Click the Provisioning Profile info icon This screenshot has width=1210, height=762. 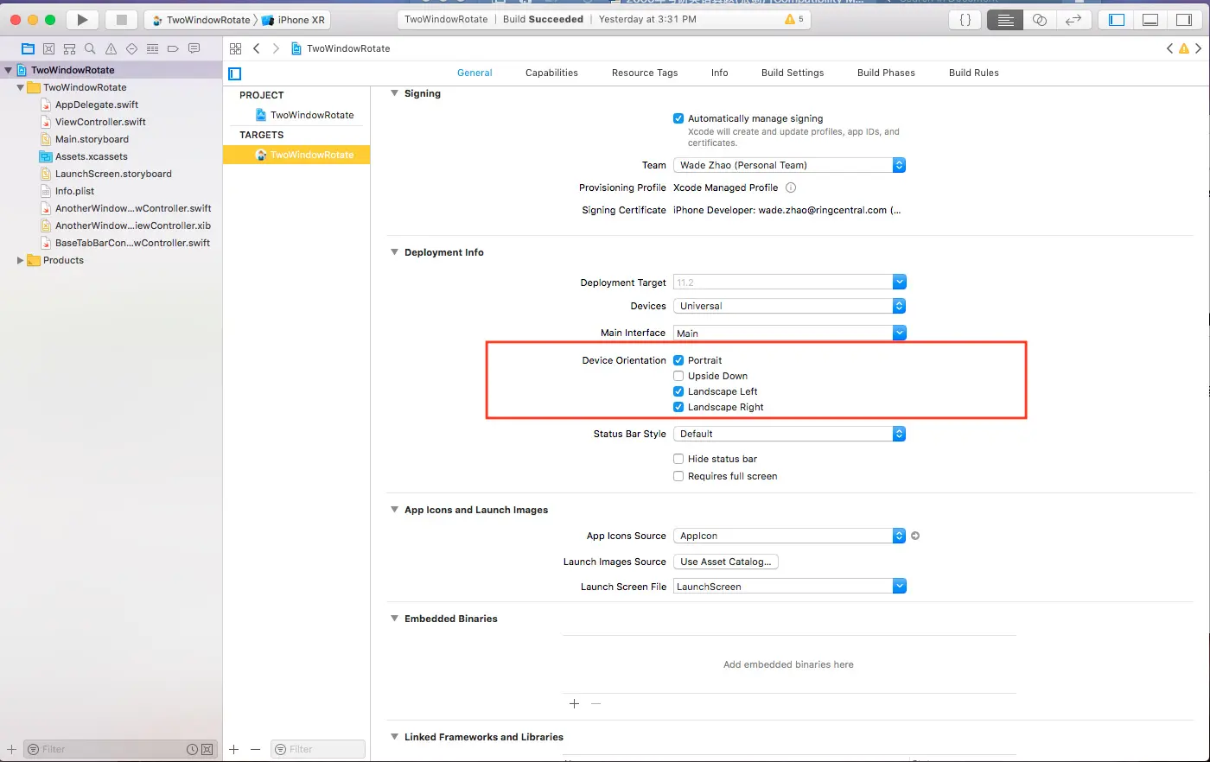791,187
